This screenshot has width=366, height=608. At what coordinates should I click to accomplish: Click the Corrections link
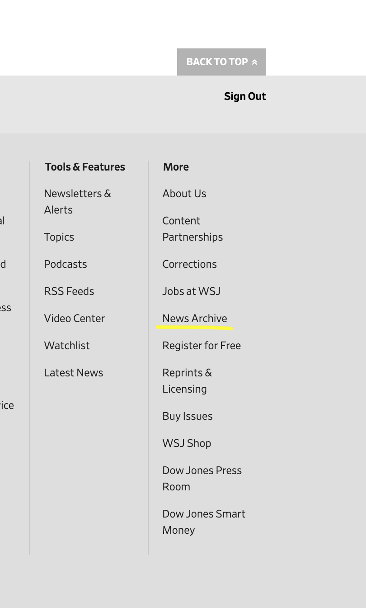(x=190, y=264)
